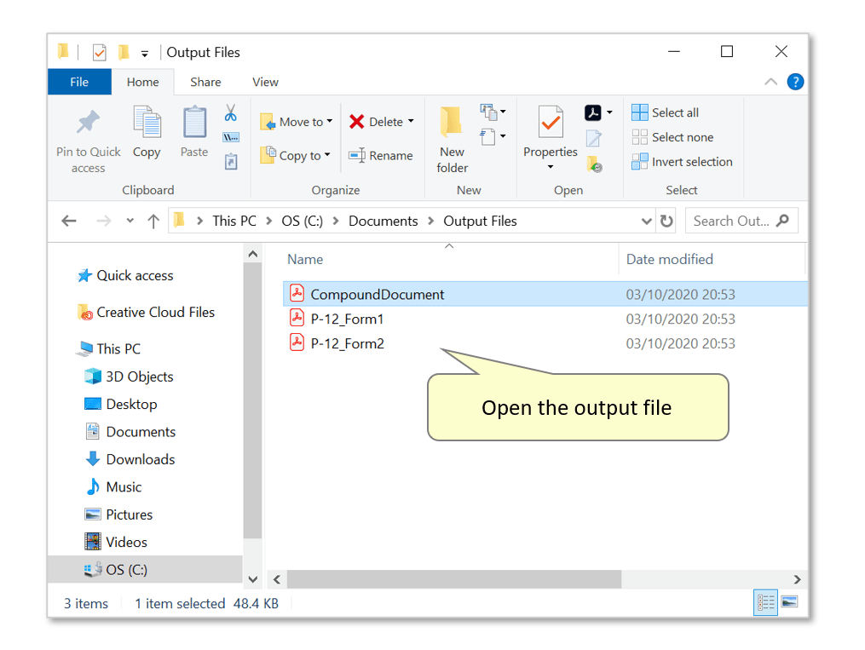Click the horizontal scrollbar thumb of file list
This screenshot has width=865, height=650.
[x=454, y=579]
